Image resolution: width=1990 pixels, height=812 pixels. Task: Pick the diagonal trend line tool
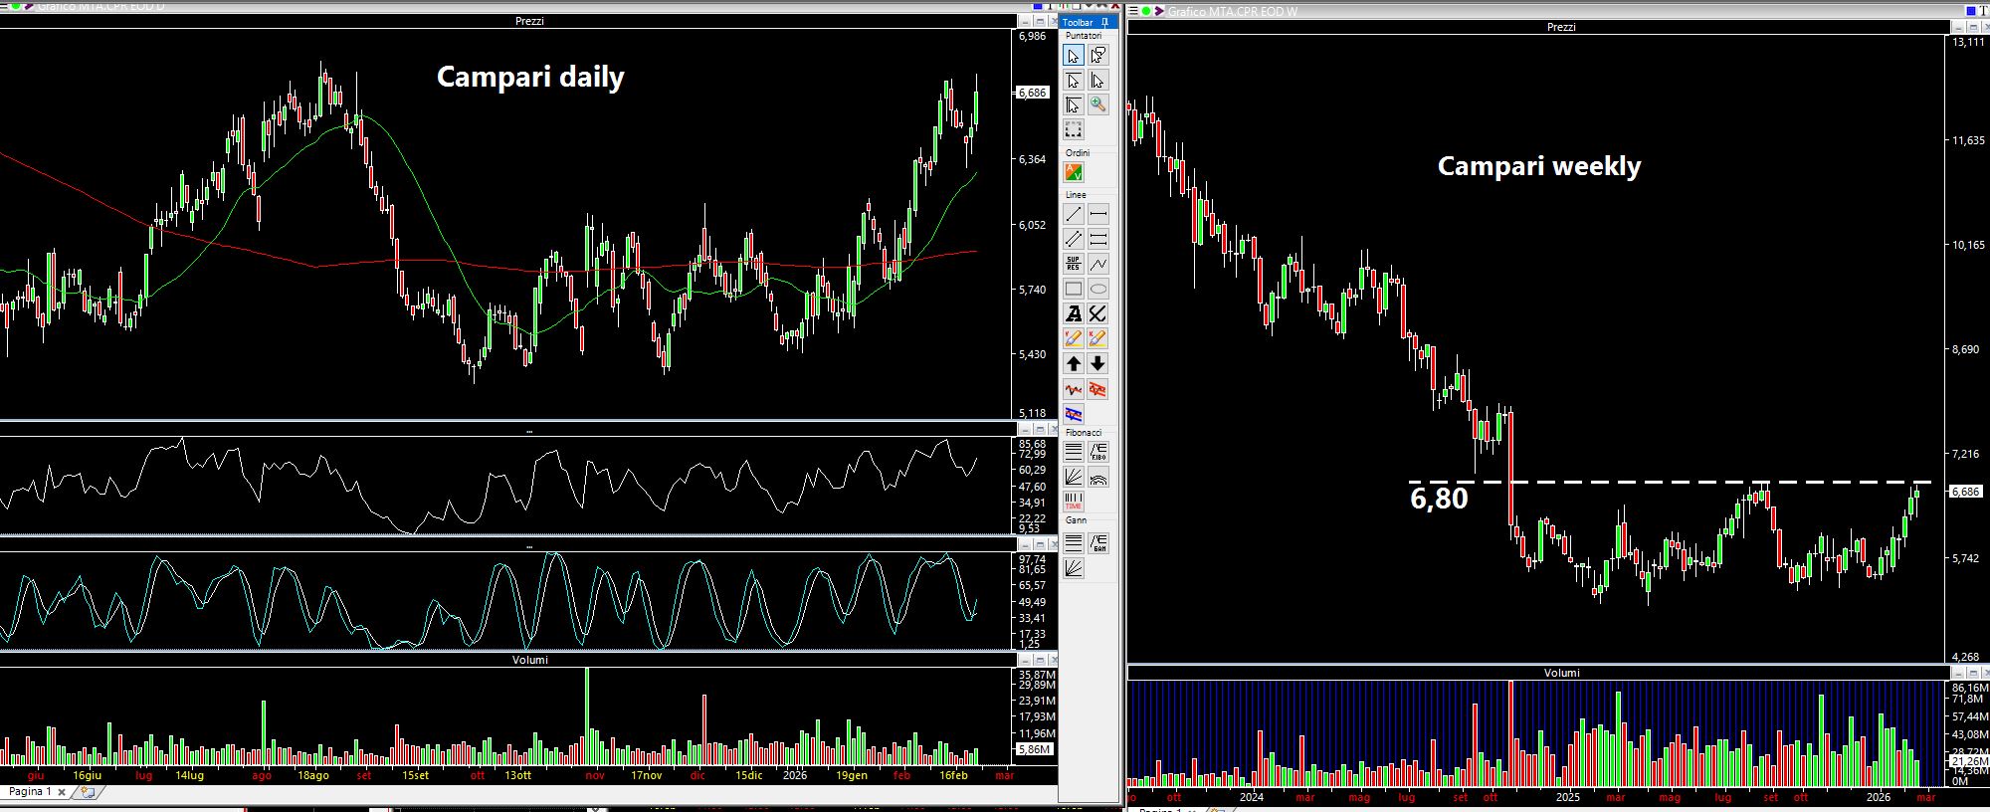click(1073, 214)
